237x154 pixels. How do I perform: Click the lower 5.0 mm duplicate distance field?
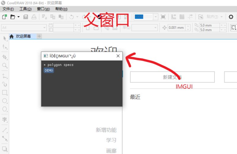209,30
